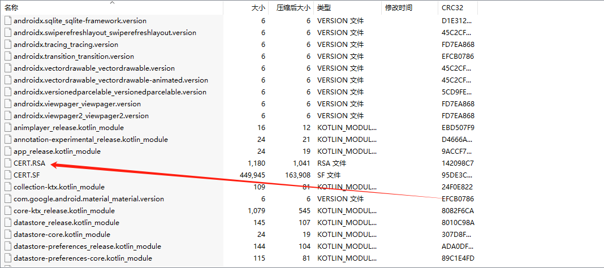Sort files by 类型 column header
604x268 pixels.
pyautogui.click(x=324, y=8)
